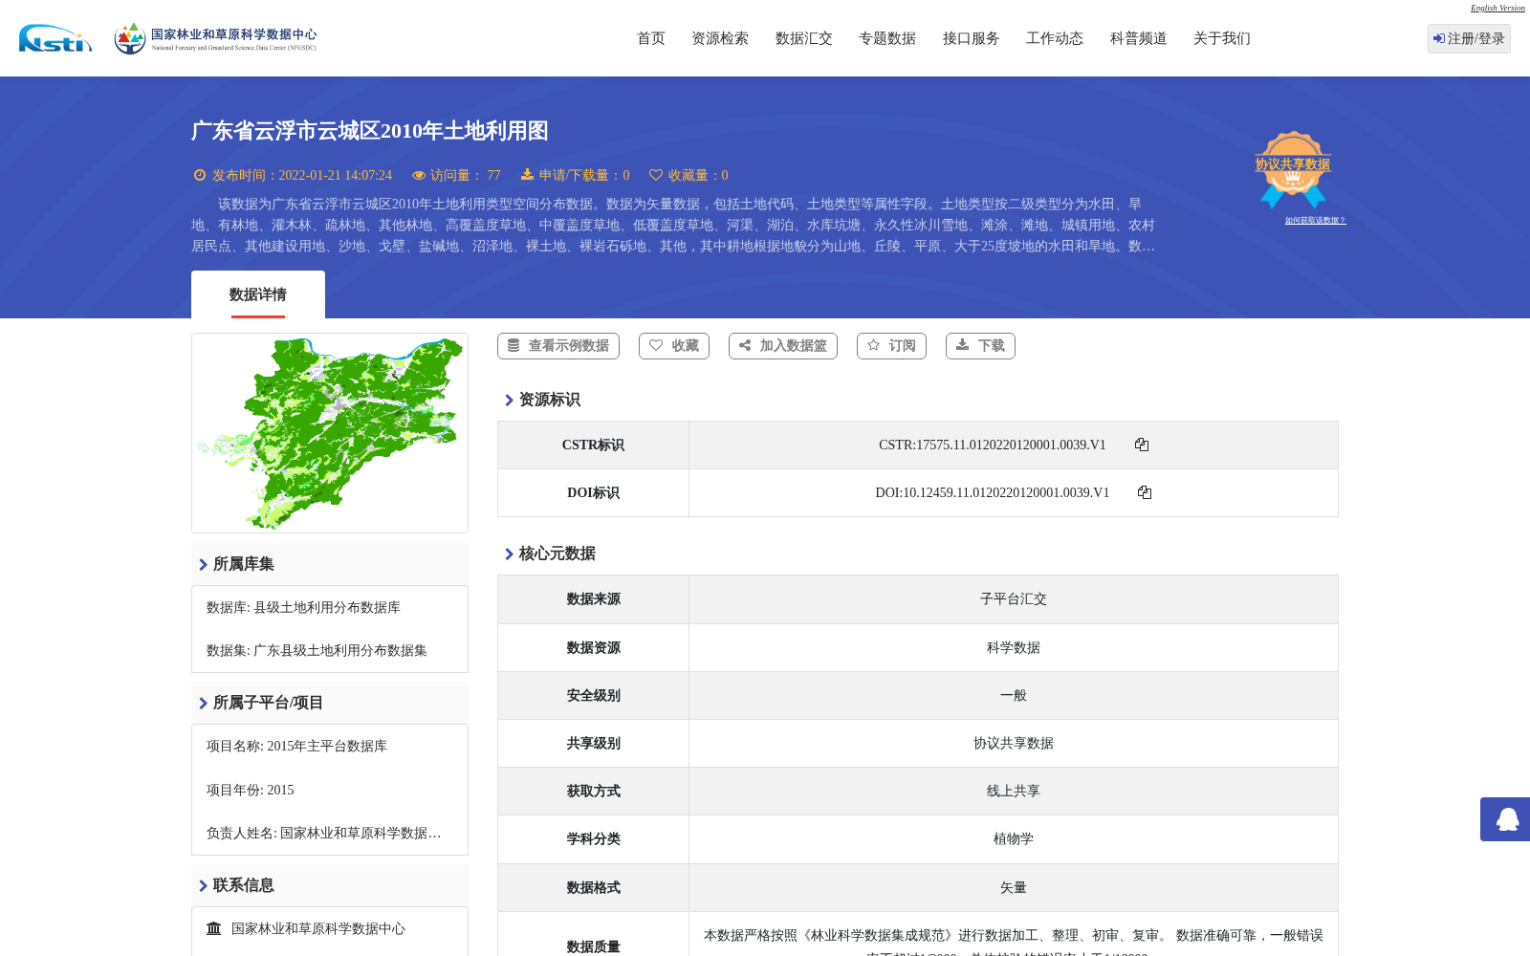Click the NSTI logo

pyautogui.click(x=55, y=38)
